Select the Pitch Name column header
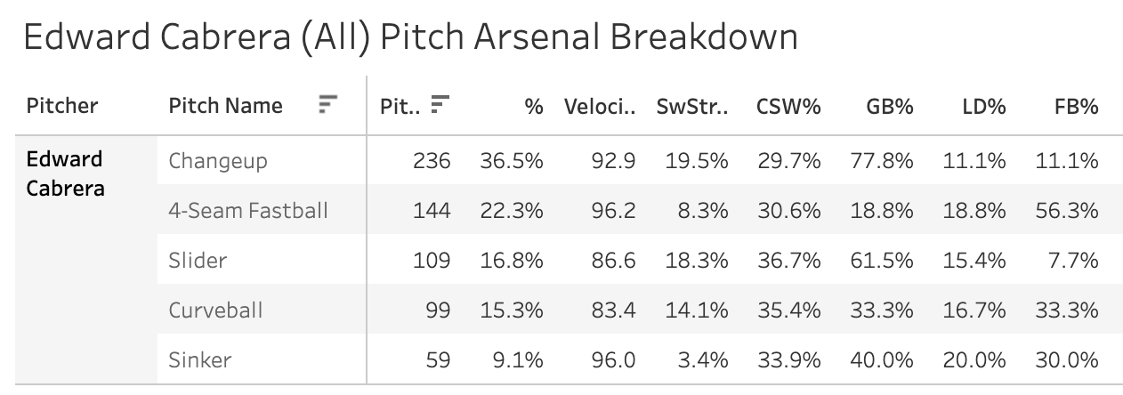 pyautogui.click(x=225, y=106)
